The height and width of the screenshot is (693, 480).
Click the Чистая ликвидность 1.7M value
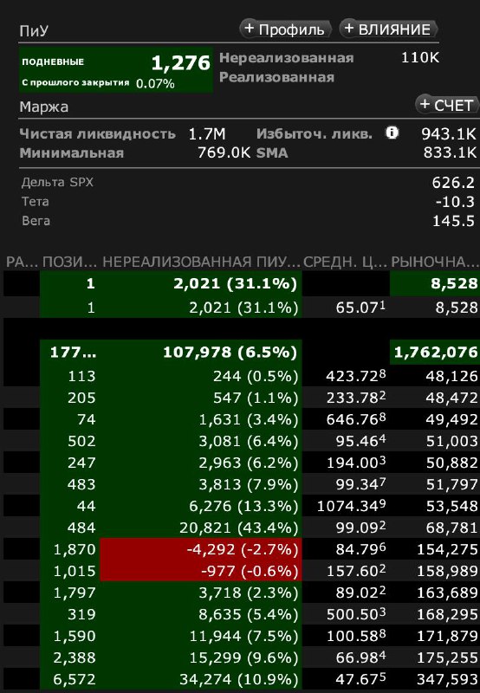(207, 133)
